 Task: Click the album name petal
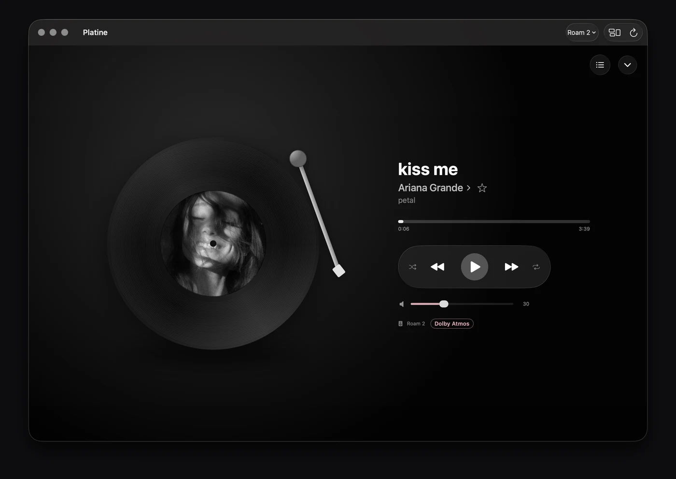(407, 200)
